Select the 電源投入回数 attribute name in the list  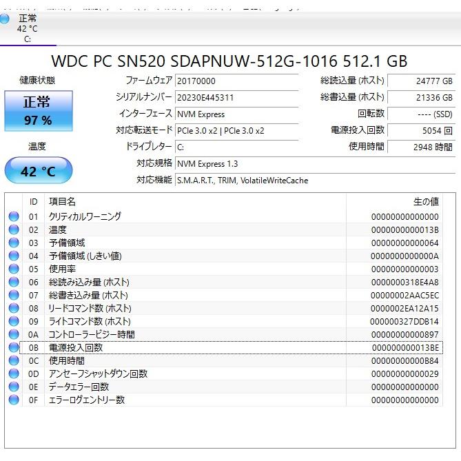click(76, 347)
